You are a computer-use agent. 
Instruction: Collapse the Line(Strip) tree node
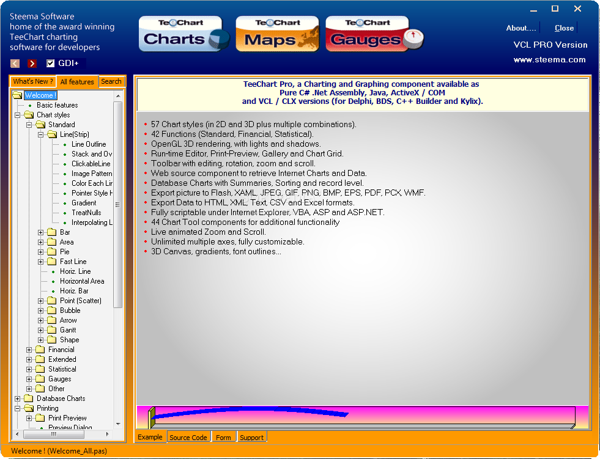click(x=40, y=134)
